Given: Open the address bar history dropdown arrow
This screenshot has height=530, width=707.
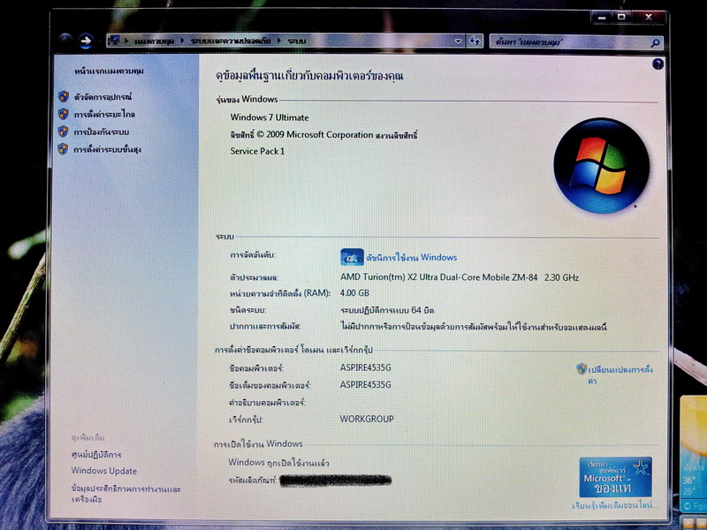Looking at the screenshot, I should [458, 41].
